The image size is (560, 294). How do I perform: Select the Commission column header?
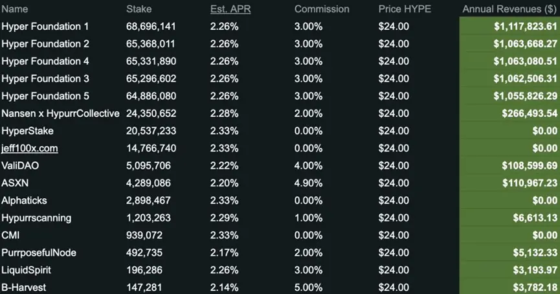coord(322,9)
